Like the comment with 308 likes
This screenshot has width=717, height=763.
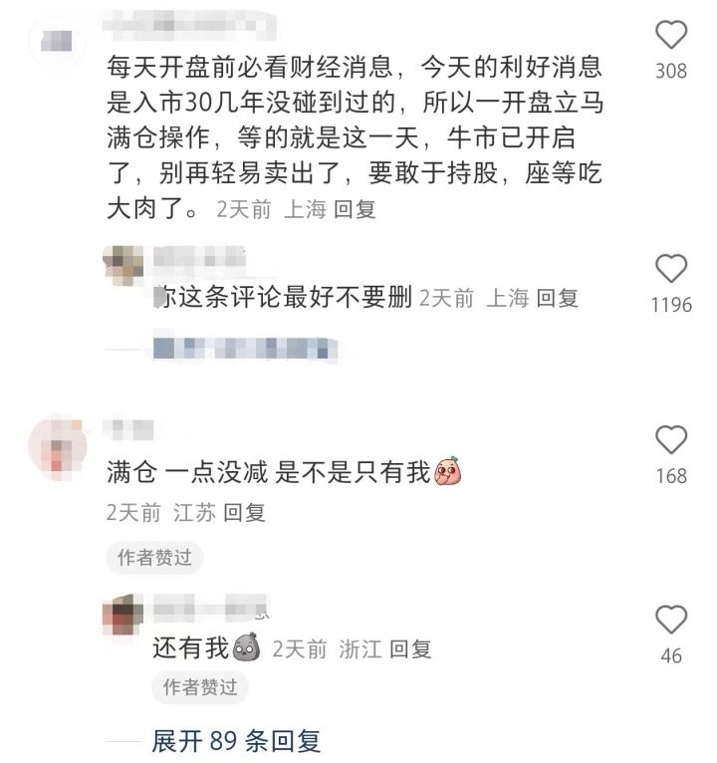pyautogui.click(x=671, y=35)
